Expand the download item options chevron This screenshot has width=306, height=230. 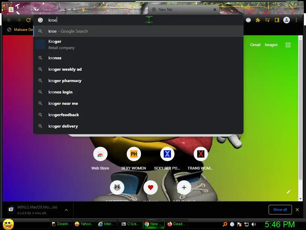coord(66,210)
